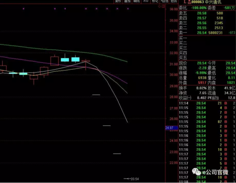Click the WeChat logo in watermark
236x183 pixels.
(197, 172)
